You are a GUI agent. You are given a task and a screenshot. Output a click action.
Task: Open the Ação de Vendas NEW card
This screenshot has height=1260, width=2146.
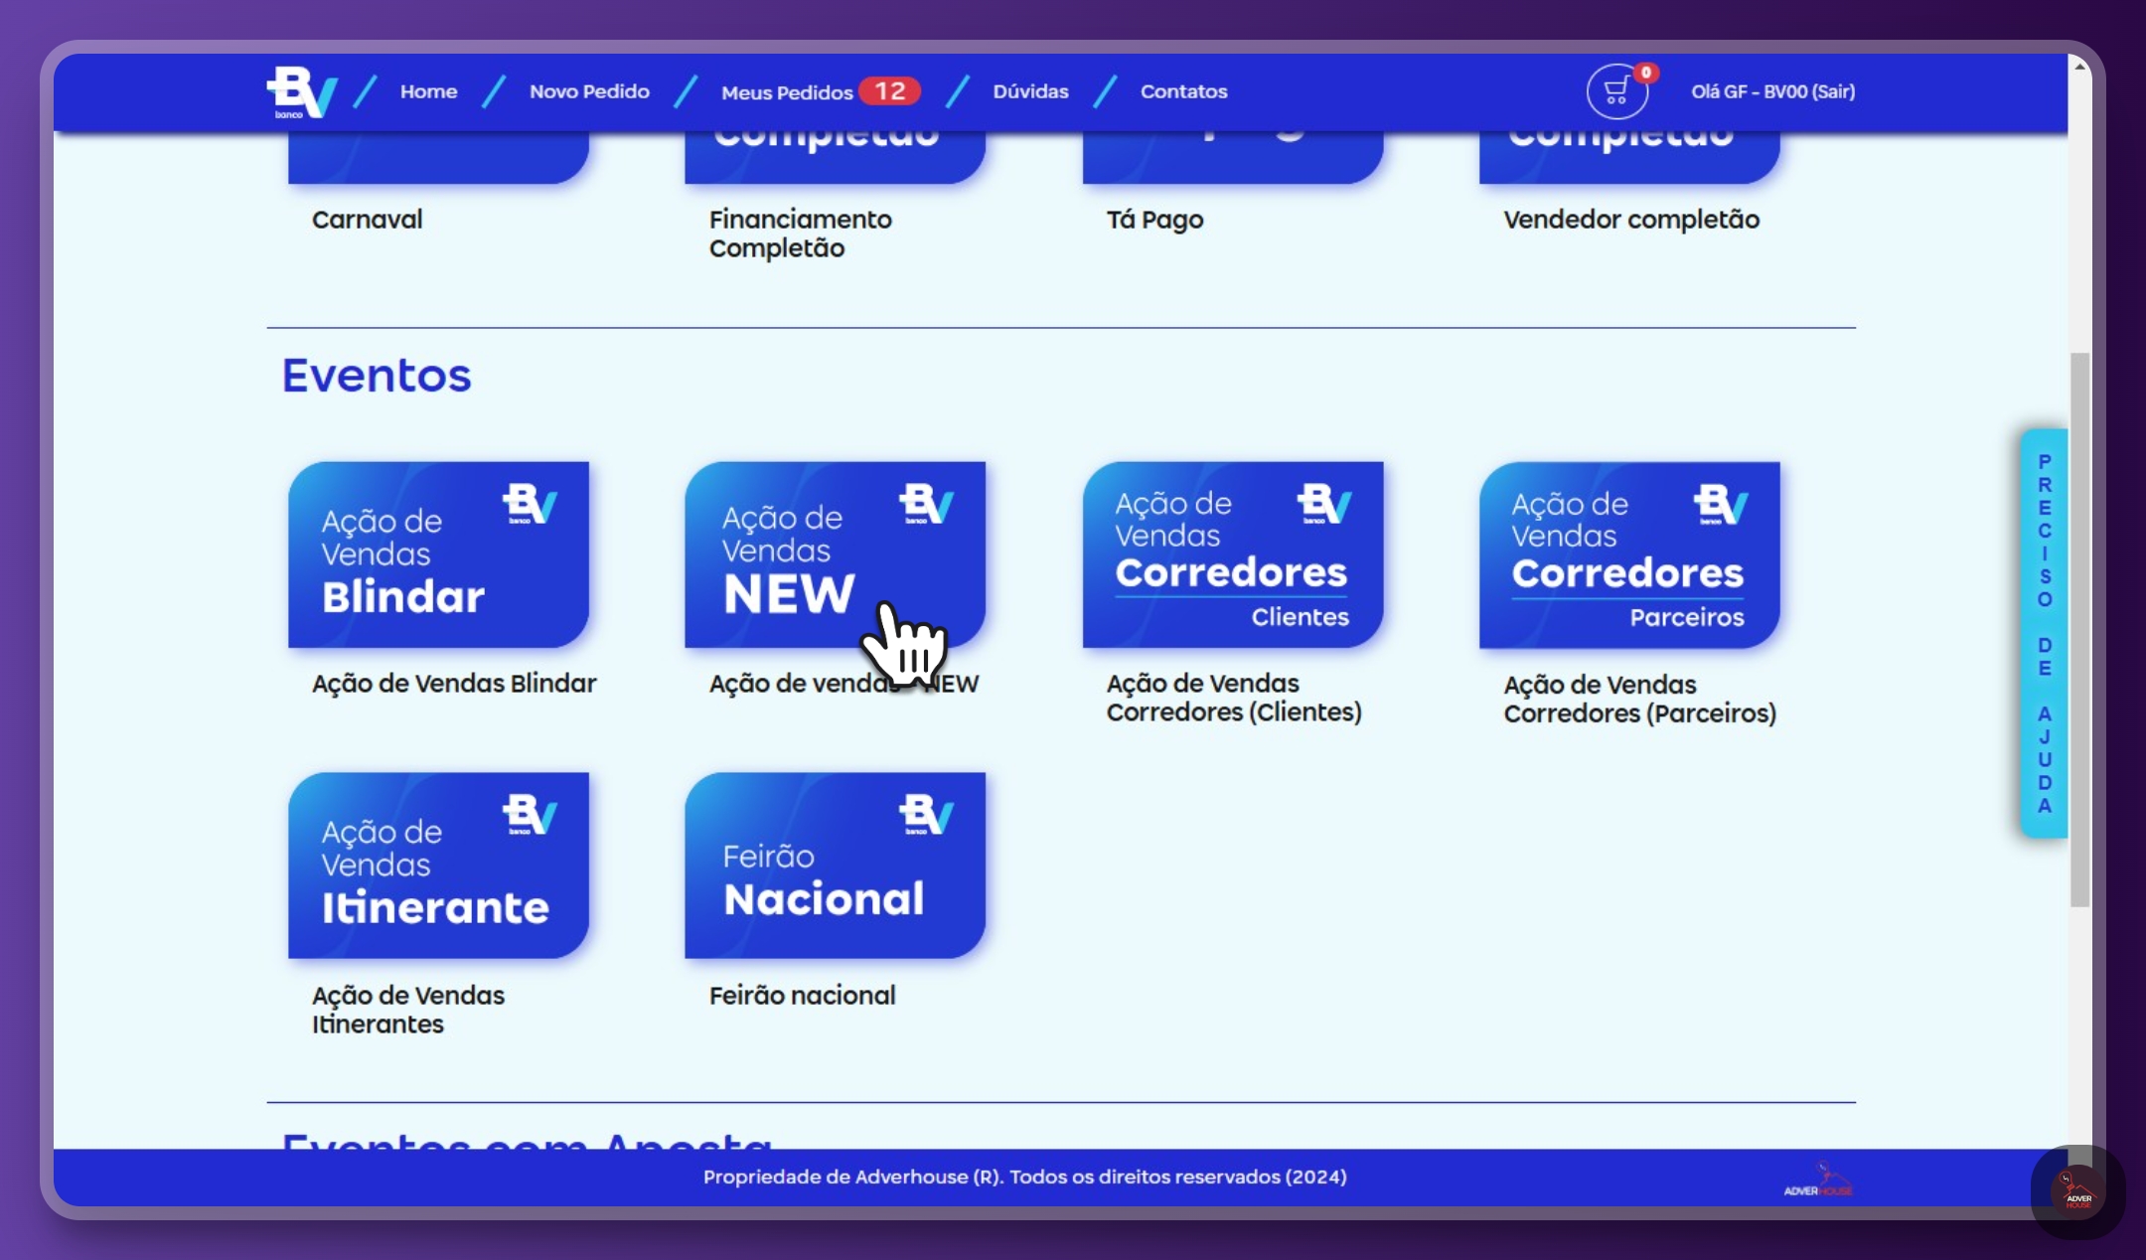(835, 554)
